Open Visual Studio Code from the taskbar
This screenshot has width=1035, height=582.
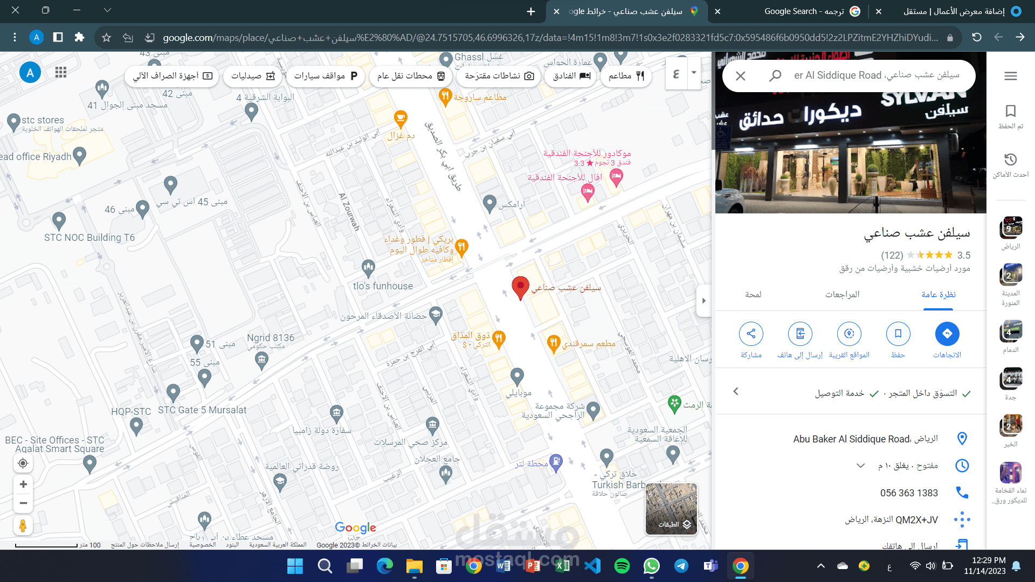(x=592, y=566)
